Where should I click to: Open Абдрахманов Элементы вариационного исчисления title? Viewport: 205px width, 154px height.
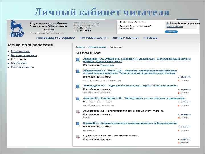130,72
